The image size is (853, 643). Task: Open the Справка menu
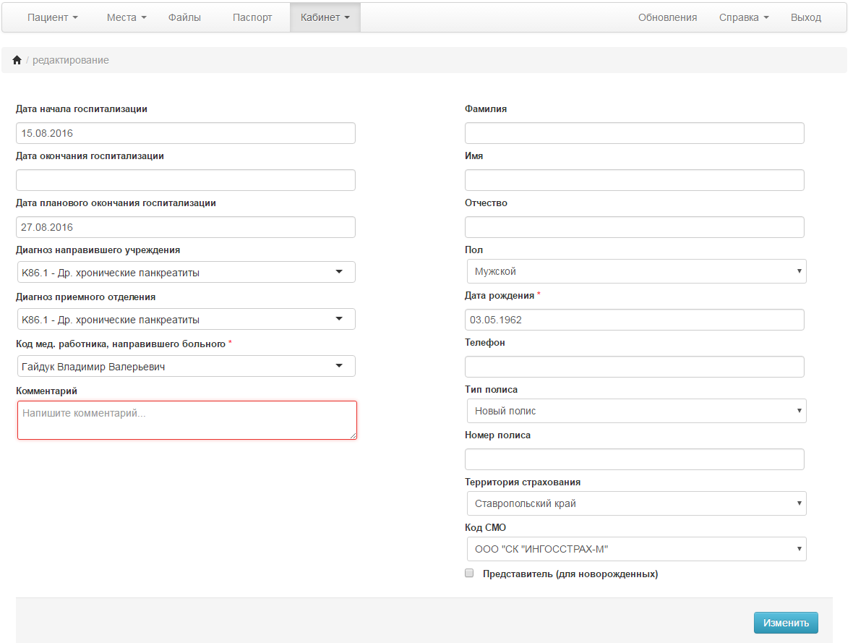[x=744, y=17]
